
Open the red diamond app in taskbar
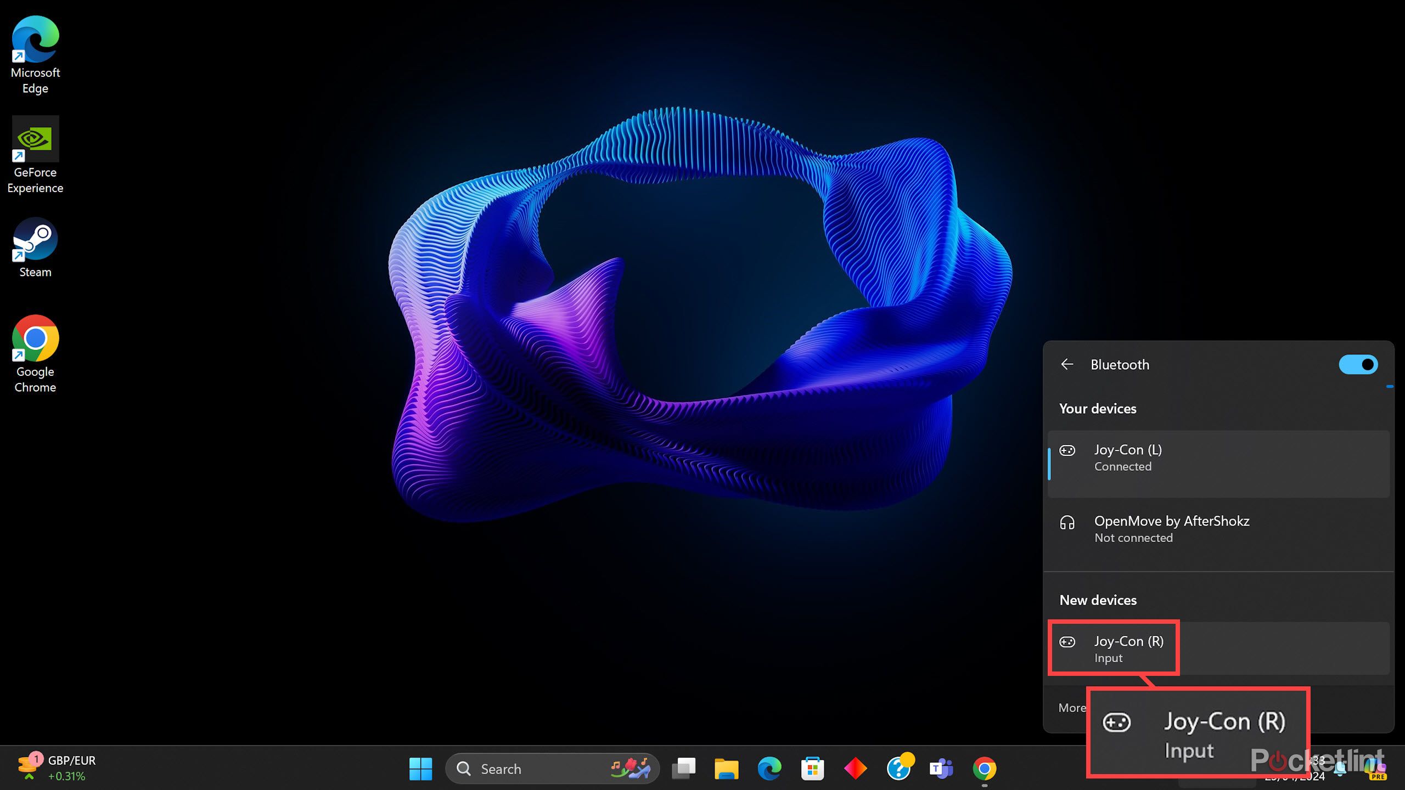coord(855,769)
